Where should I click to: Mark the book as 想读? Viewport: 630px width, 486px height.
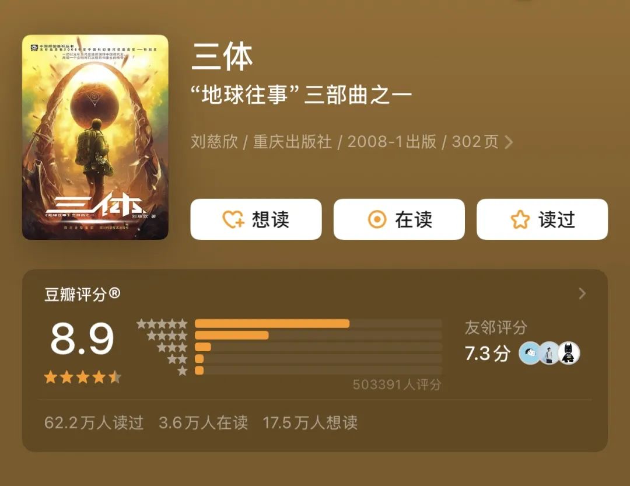click(256, 219)
